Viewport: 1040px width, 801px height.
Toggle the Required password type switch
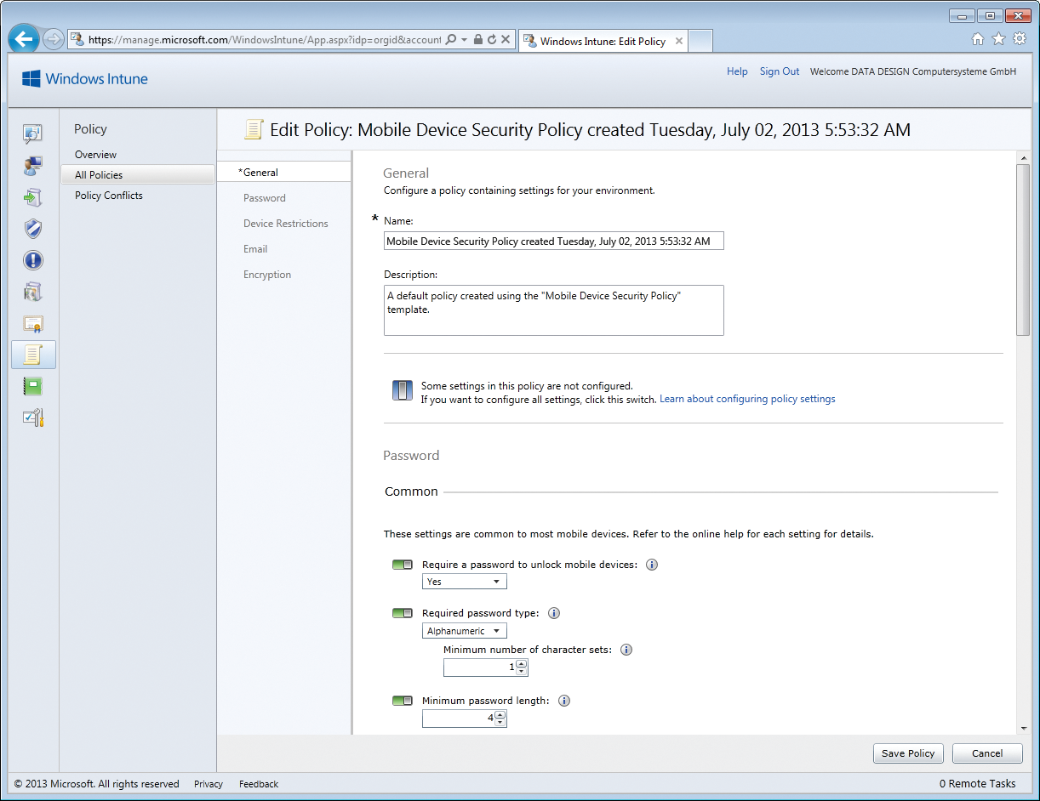402,613
